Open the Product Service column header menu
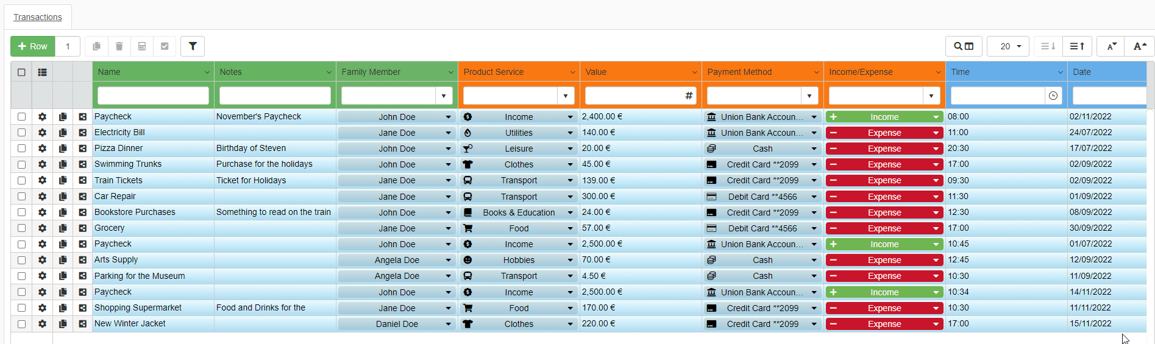 click(572, 72)
